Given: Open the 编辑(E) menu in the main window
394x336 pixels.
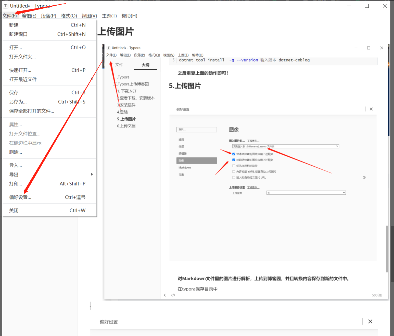Looking at the screenshot, I should (29, 16).
